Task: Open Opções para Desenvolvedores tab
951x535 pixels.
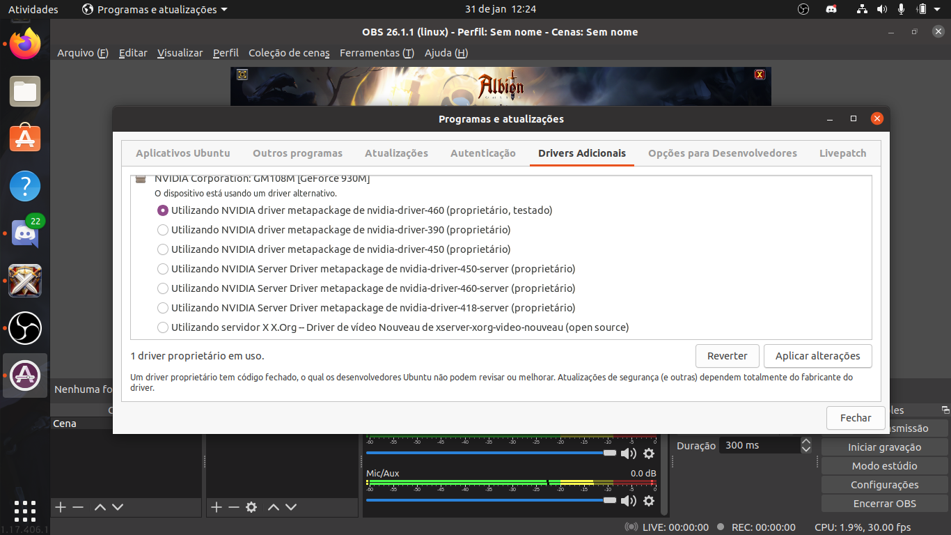Action: point(723,153)
